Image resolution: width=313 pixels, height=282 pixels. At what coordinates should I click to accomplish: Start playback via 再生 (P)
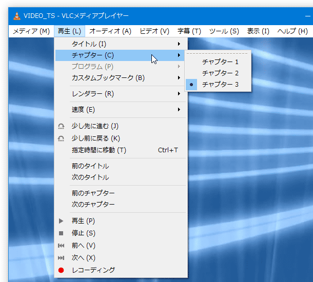click(121, 221)
